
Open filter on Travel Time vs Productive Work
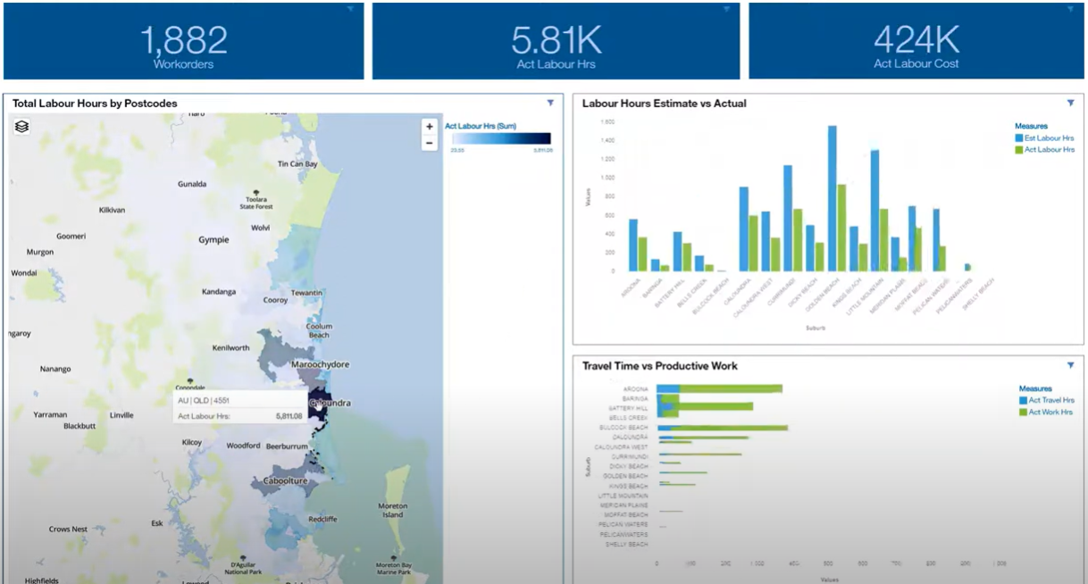tap(1070, 365)
